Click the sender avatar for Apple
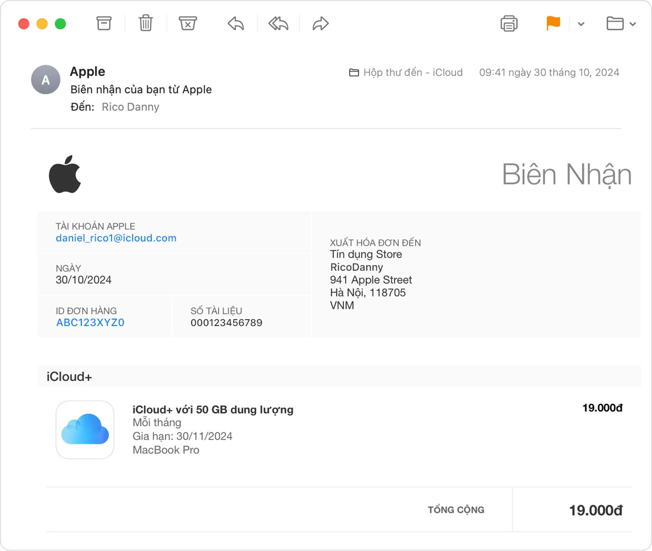The height and width of the screenshot is (551, 652). [x=45, y=80]
